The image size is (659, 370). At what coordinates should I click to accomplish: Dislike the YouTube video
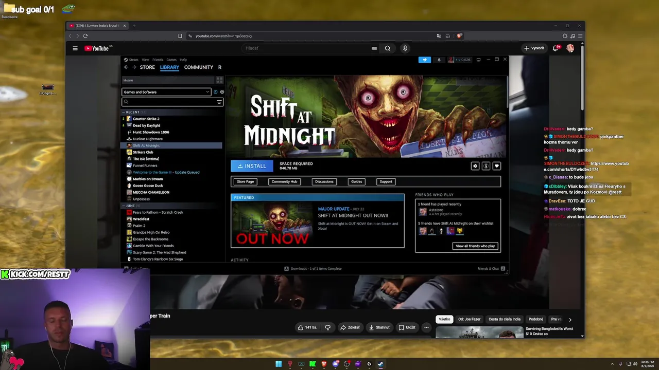pos(327,327)
